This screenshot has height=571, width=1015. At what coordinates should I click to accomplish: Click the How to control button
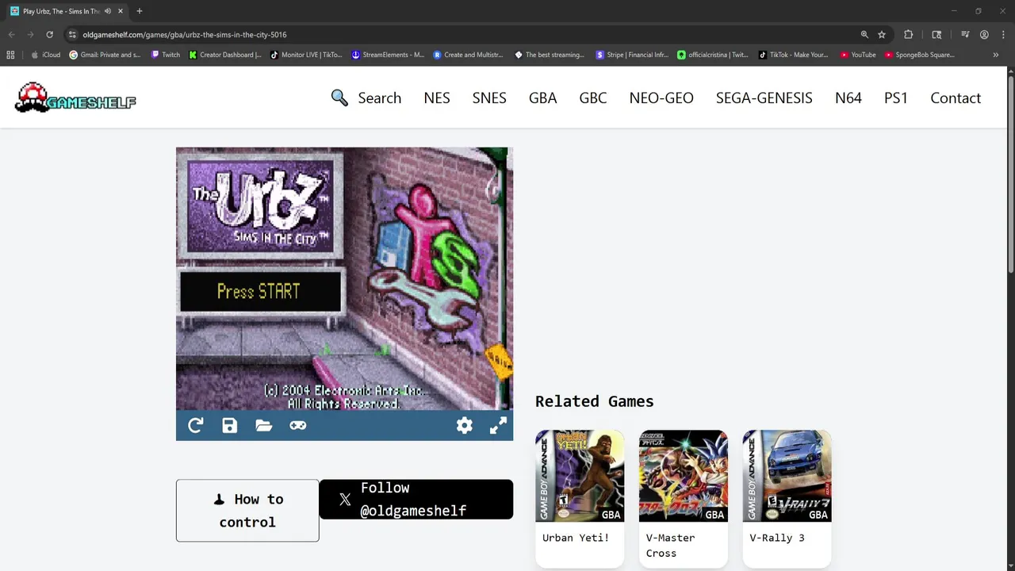click(x=247, y=511)
